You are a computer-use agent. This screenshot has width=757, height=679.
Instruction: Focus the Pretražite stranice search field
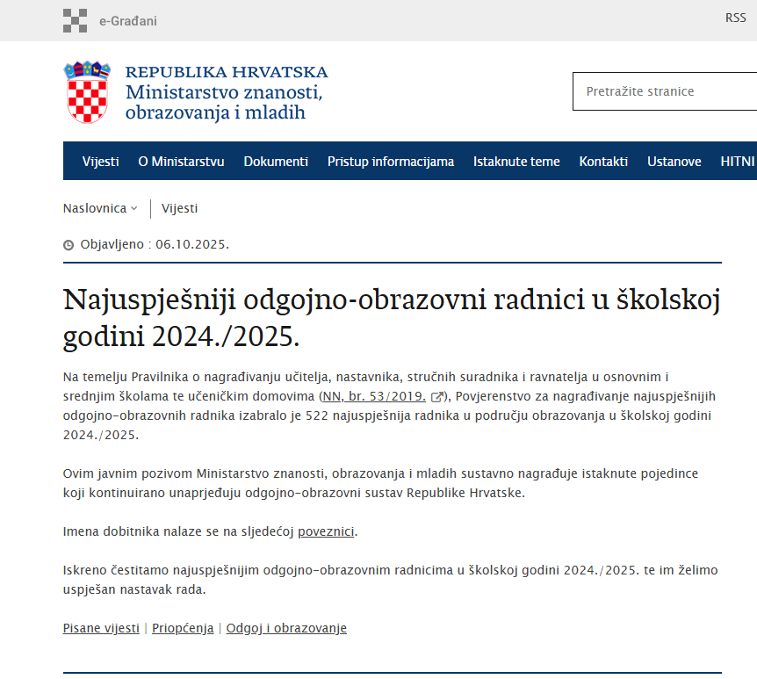click(x=663, y=91)
